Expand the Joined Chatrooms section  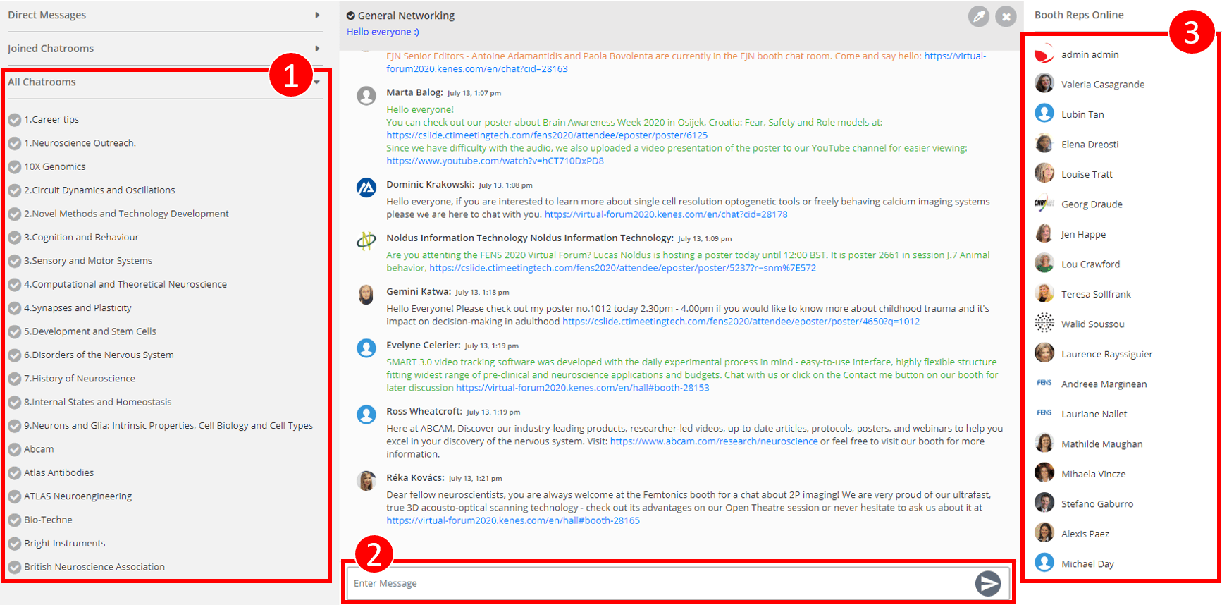pyautogui.click(x=317, y=49)
